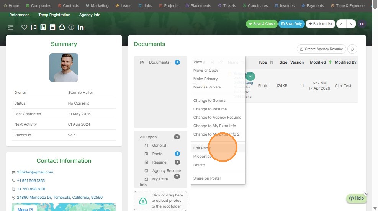Screen dimensions: 378x211
Task: Open Tickets in top navigation
Action: pyautogui.click(x=227, y=5)
